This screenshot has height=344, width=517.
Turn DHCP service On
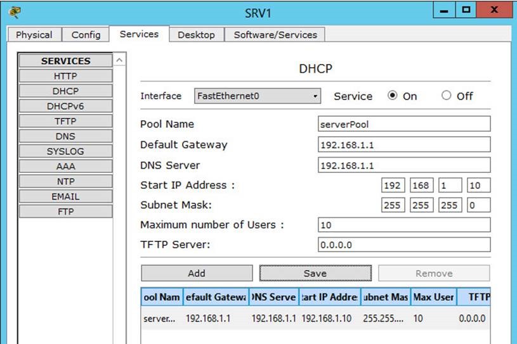click(x=392, y=96)
